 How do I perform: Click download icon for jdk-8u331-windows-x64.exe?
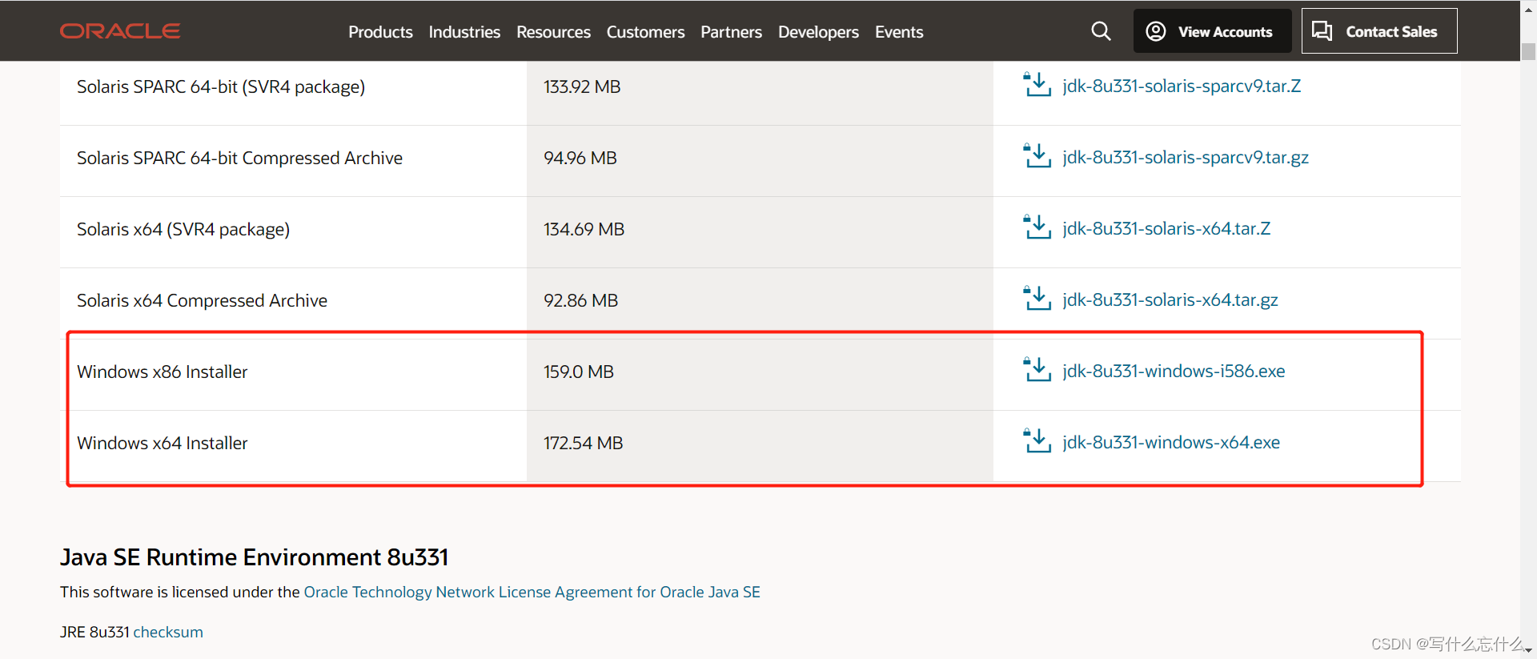point(1037,440)
